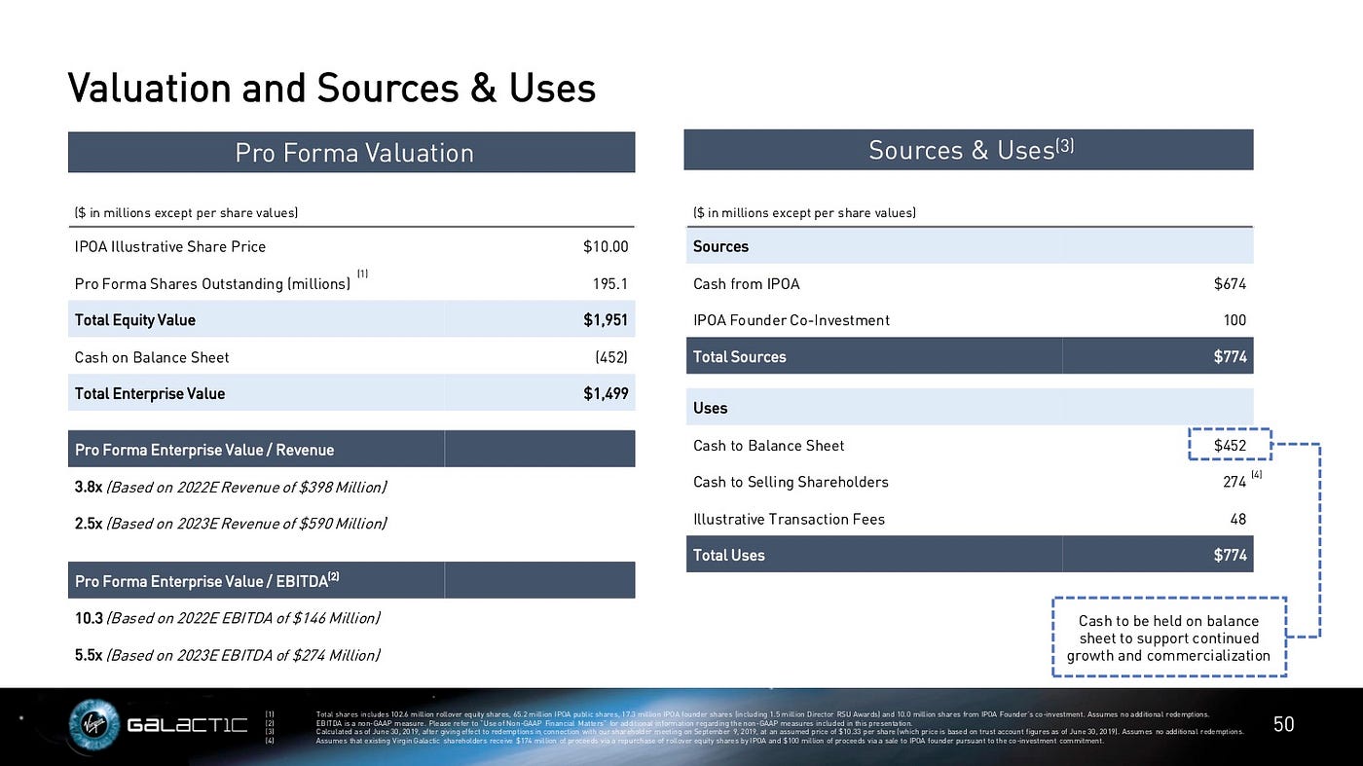Click the $10.00 share price value

pos(606,247)
